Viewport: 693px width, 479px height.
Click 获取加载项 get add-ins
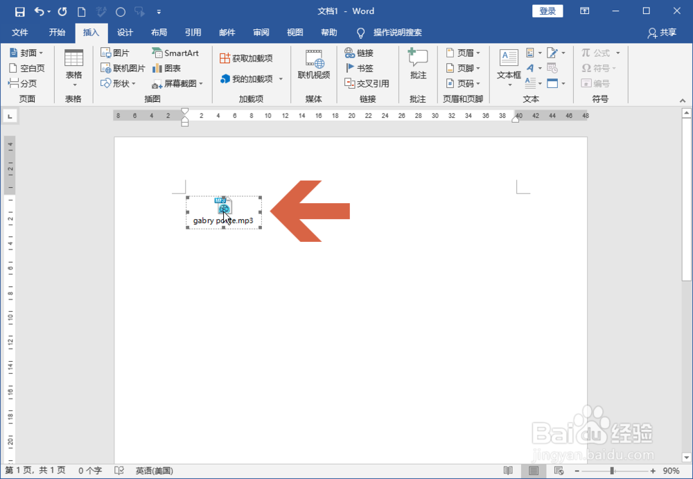(x=246, y=58)
